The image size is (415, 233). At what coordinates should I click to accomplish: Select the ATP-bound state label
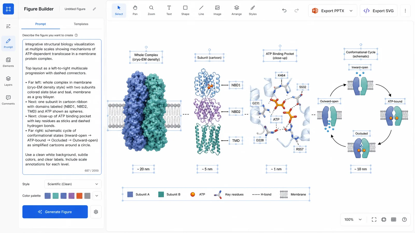point(395,101)
